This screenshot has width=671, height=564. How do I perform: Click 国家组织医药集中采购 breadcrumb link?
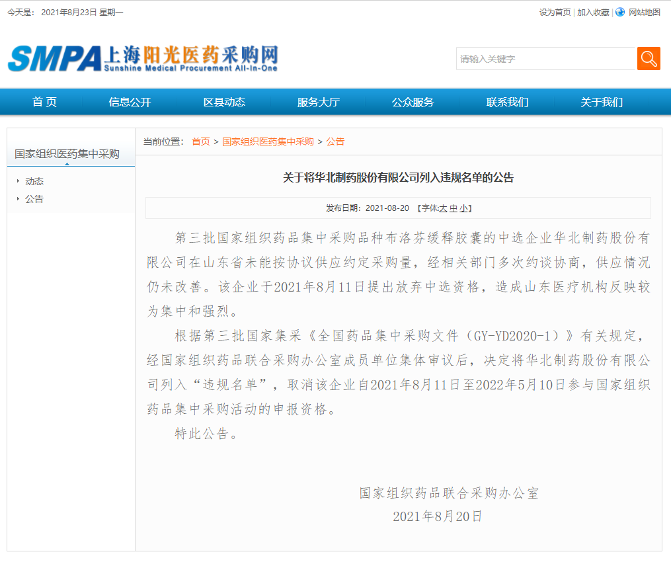click(268, 141)
